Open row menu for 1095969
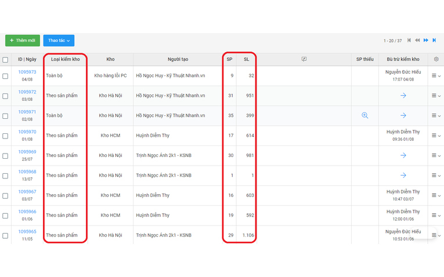 [436, 155]
